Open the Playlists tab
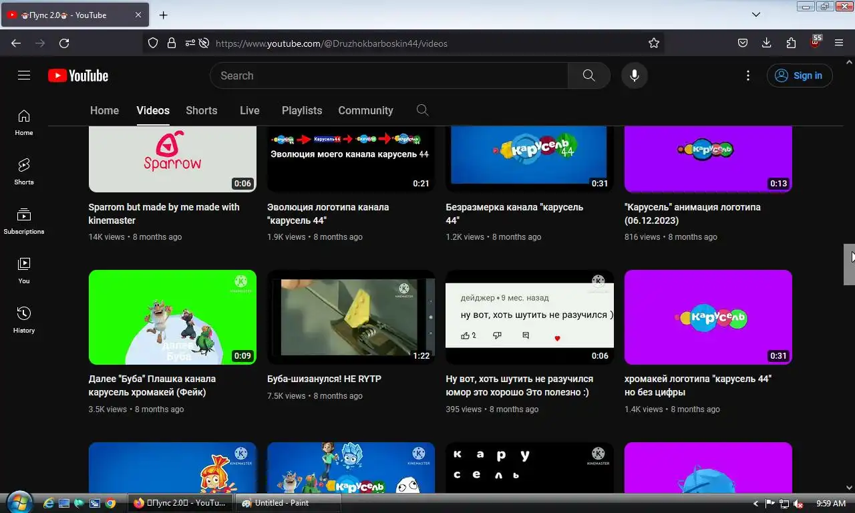The height and width of the screenshot is (513, 855). click(x=302, y=110)
